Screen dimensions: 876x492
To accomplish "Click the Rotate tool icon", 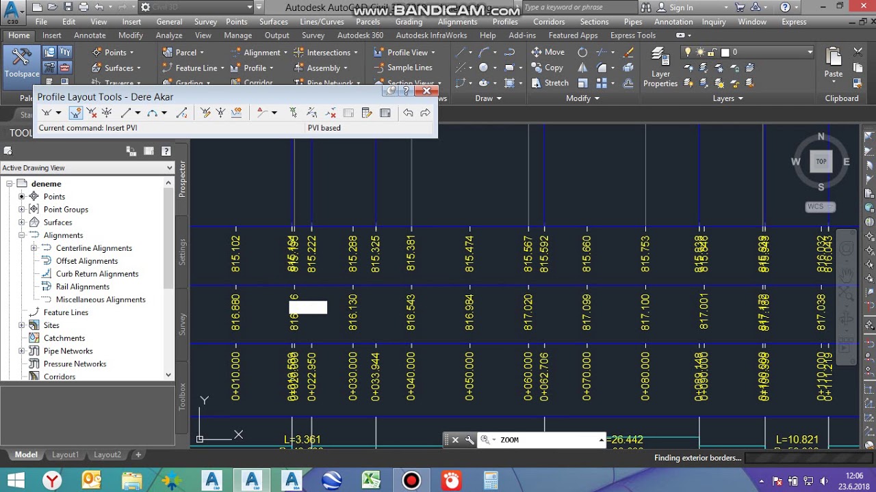I will coord(582,52).
